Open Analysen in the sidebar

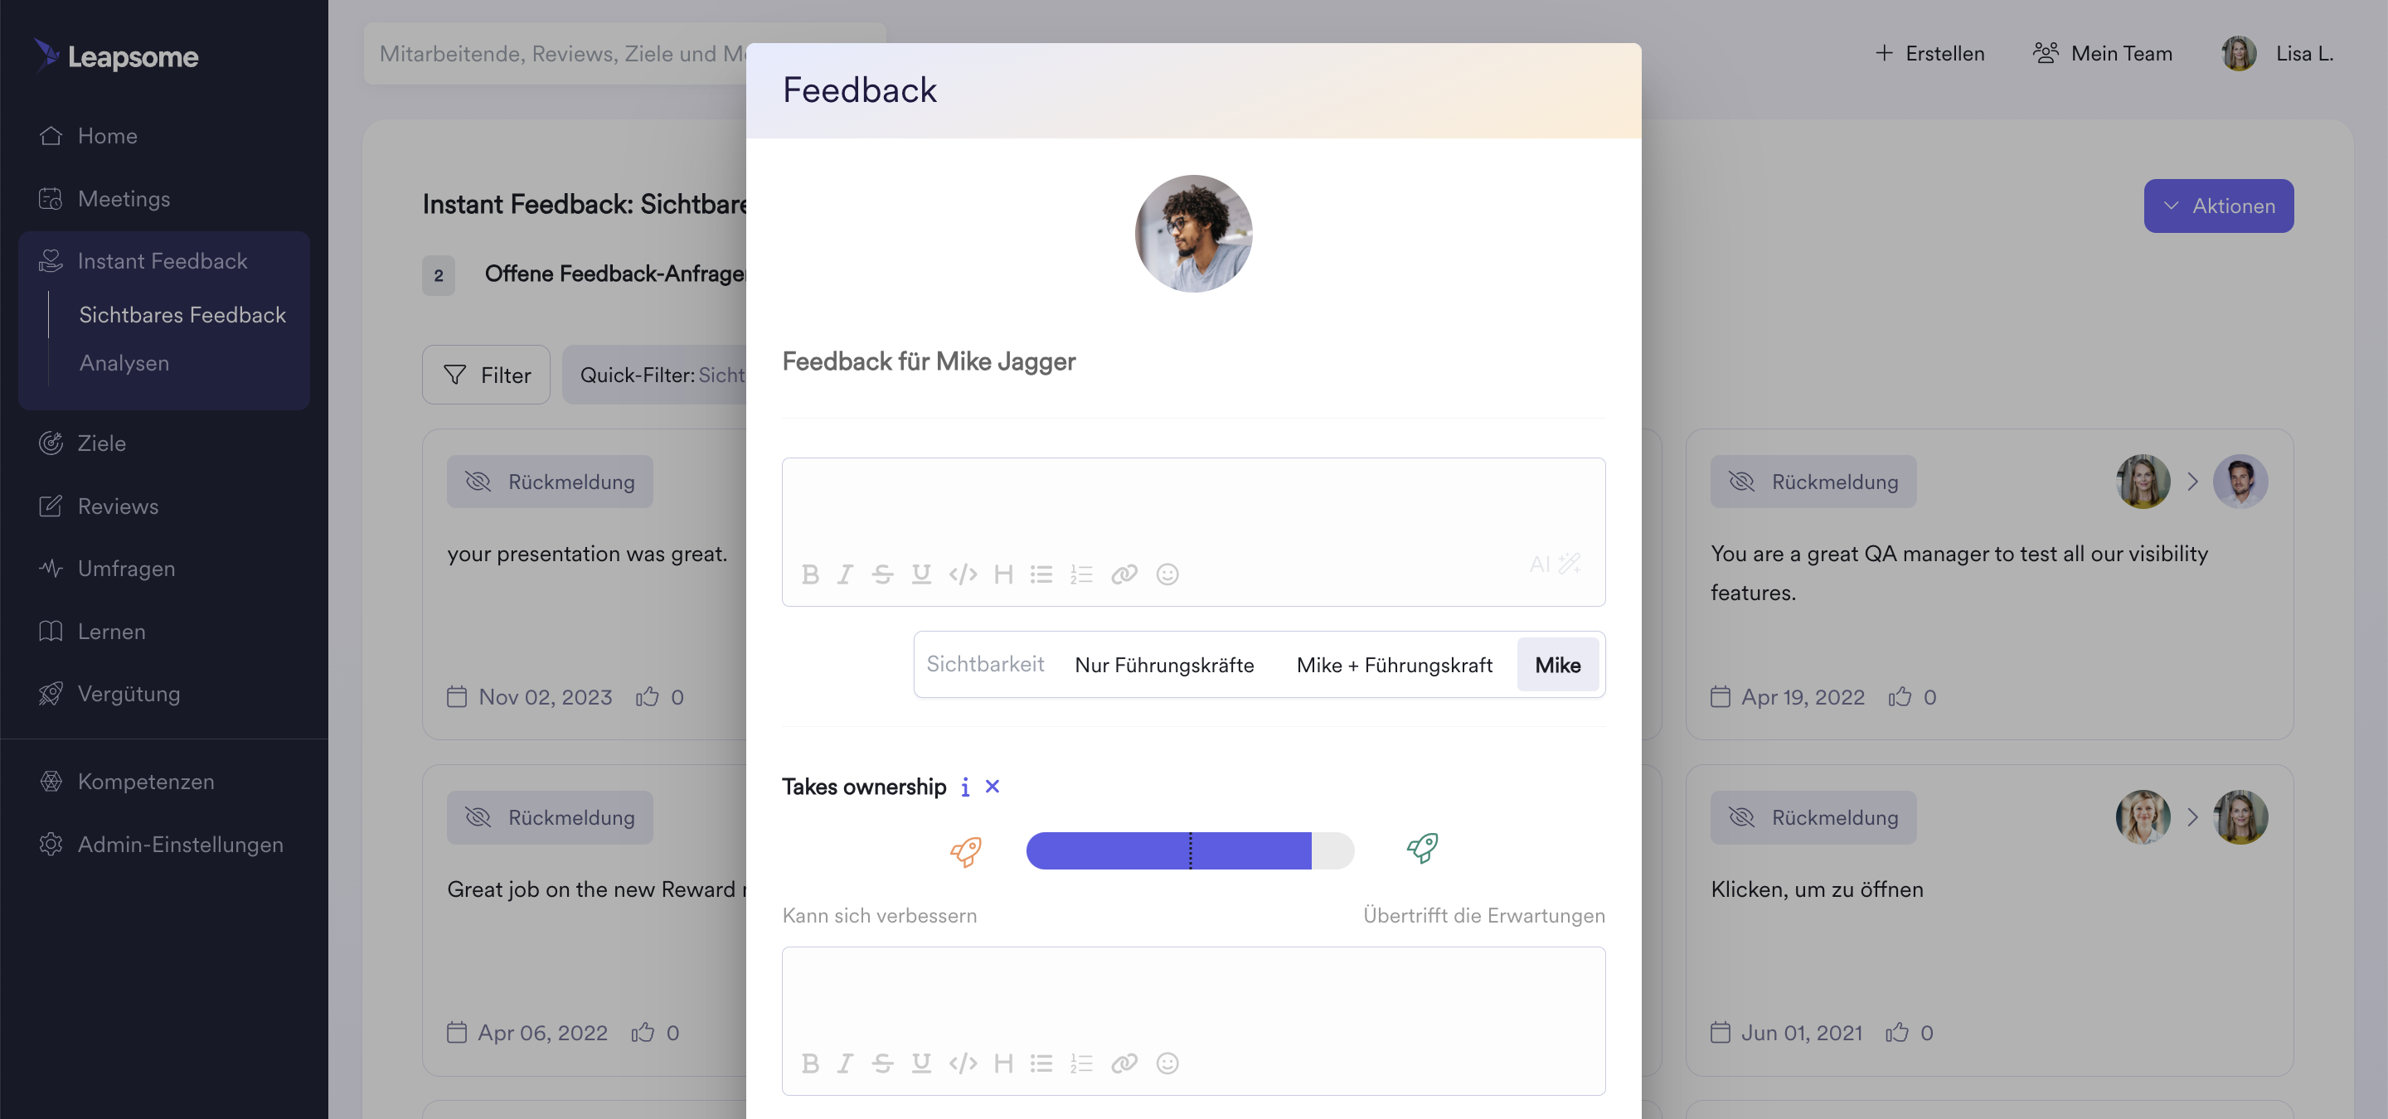[124, 363]
